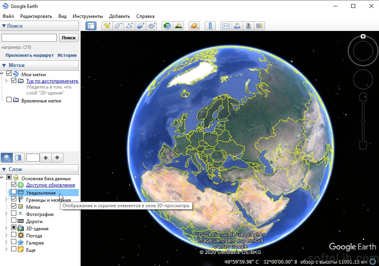
Task: Open the Файл menu
Action: [x=8, y=16]
